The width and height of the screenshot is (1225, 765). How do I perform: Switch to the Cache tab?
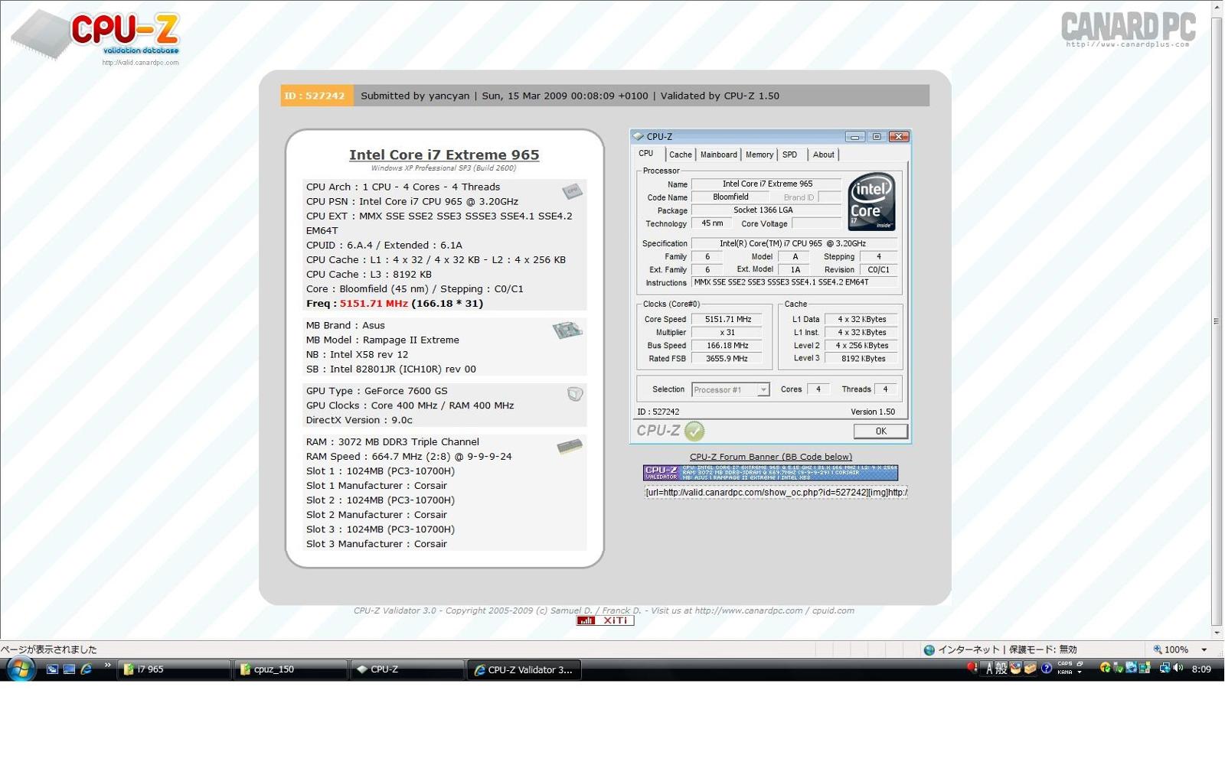tap(680, 155)
